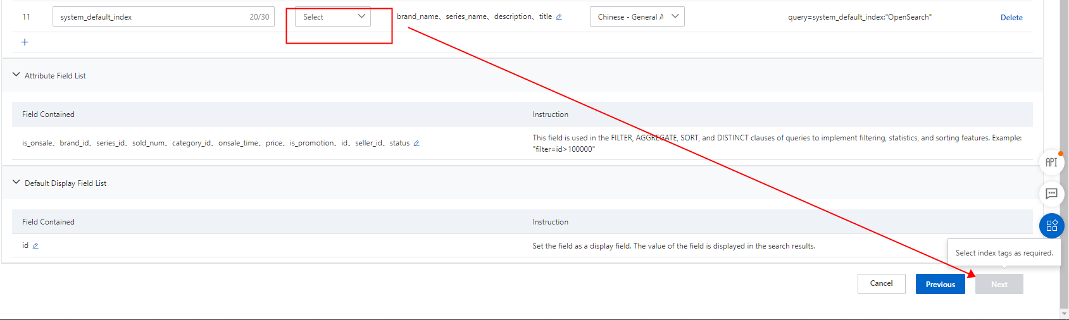
Task: Delete the system_default_index row
Action: coord(1011,18)
